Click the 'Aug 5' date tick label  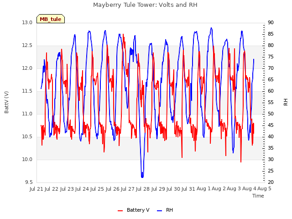(264, 188)
